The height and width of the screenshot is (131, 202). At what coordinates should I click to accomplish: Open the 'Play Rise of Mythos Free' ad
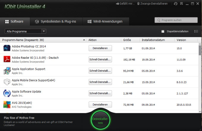19,118
